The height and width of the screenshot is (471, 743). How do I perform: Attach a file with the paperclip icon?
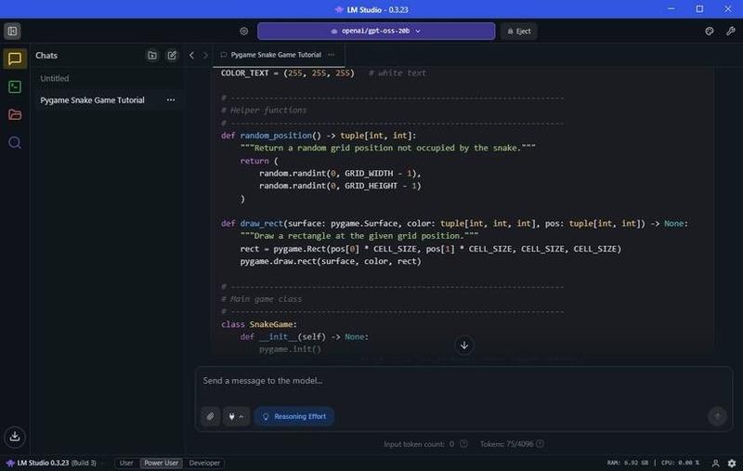211,416
